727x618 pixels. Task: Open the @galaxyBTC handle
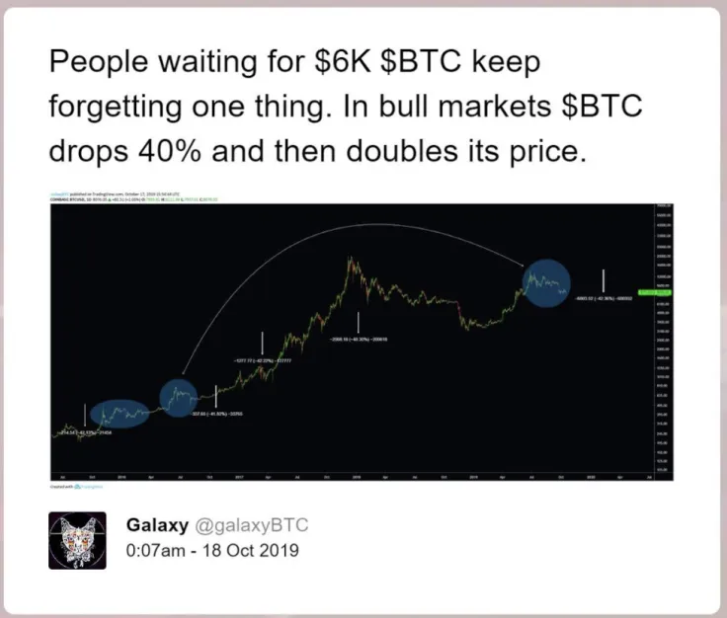[x=251, y=525]
